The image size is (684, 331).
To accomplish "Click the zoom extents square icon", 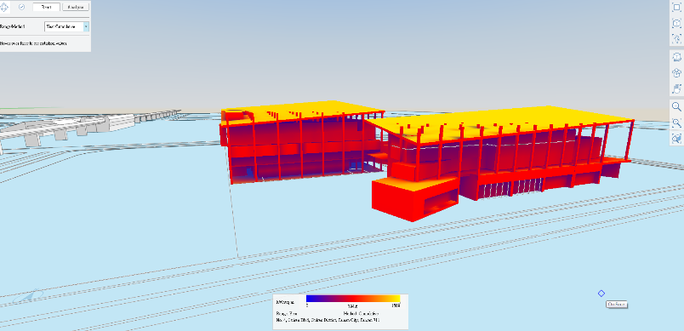I will 676,8.
